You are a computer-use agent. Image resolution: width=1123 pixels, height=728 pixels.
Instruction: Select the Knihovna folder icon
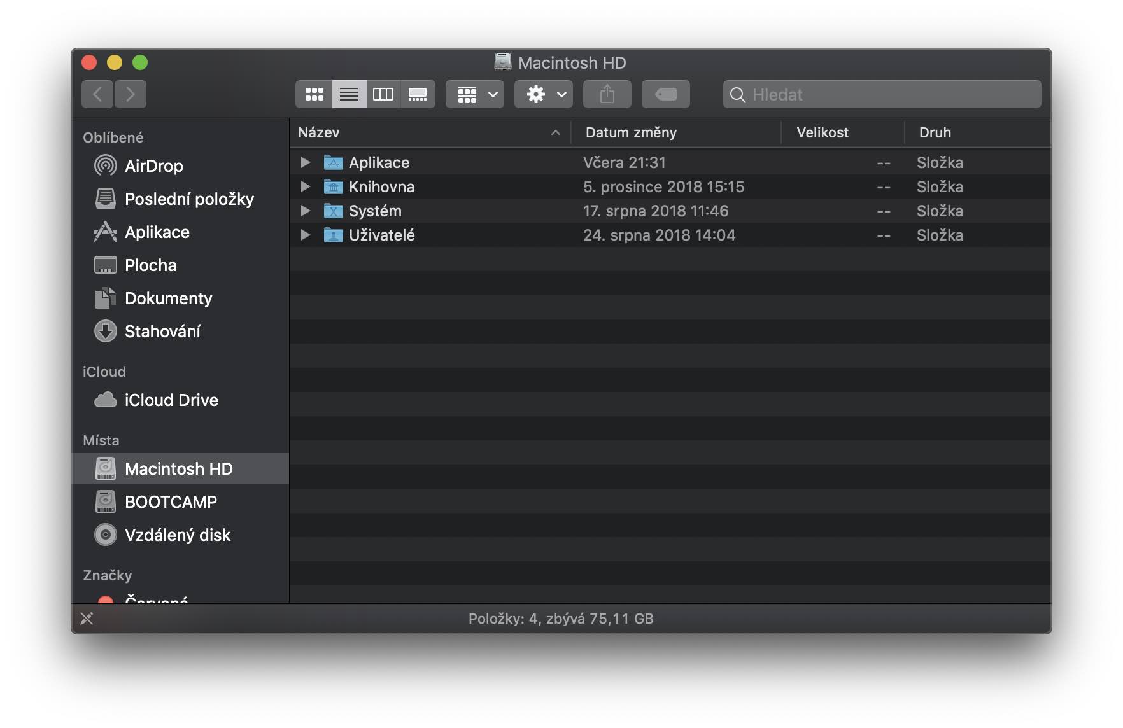pos(333,186)
